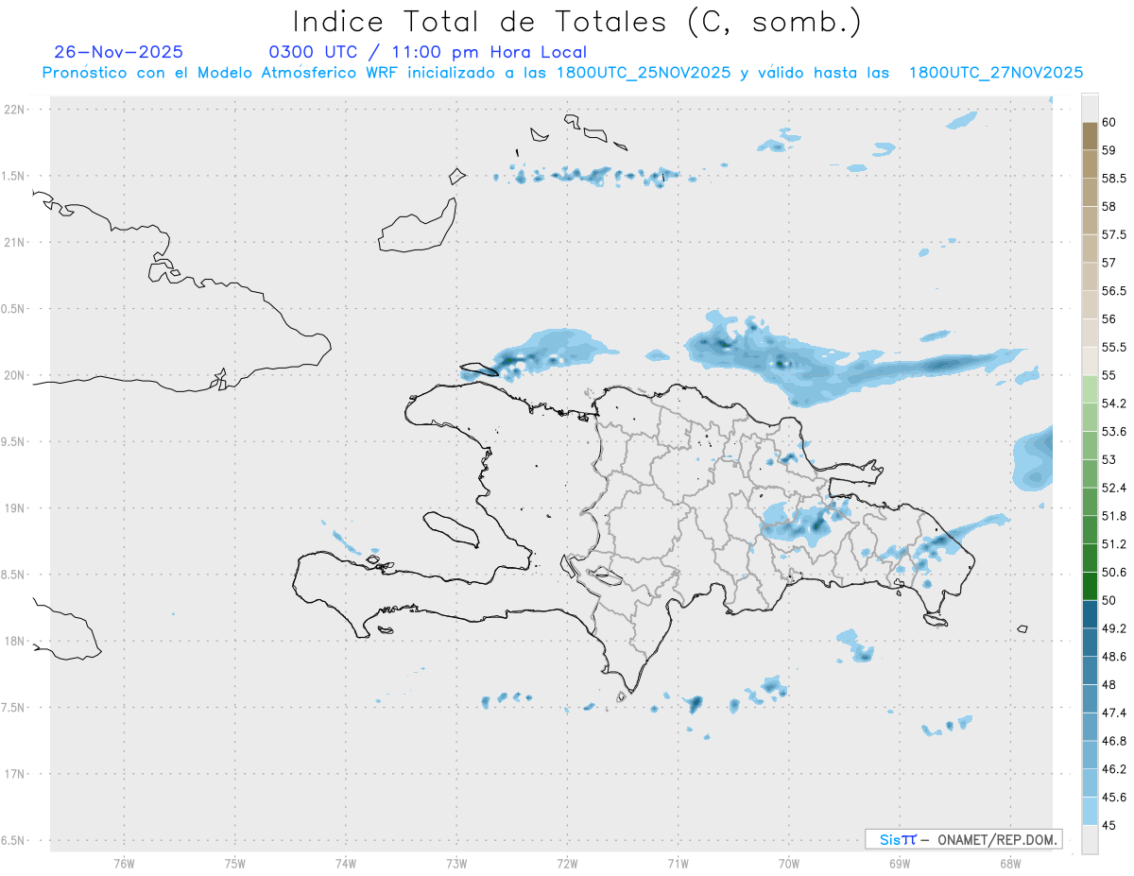This screenshot has width=1134, height=876.
Task: Click the "17N" latitude axis label
Action: pos(13,774)
